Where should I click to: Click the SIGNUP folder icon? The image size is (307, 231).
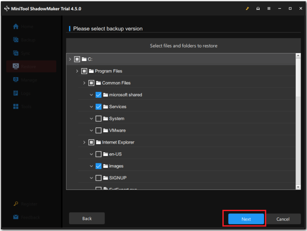click(105, 178)
